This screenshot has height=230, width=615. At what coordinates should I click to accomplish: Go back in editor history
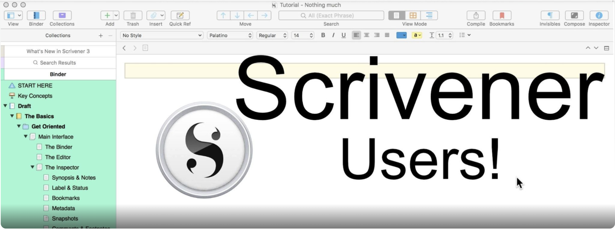tap(124, 48)
